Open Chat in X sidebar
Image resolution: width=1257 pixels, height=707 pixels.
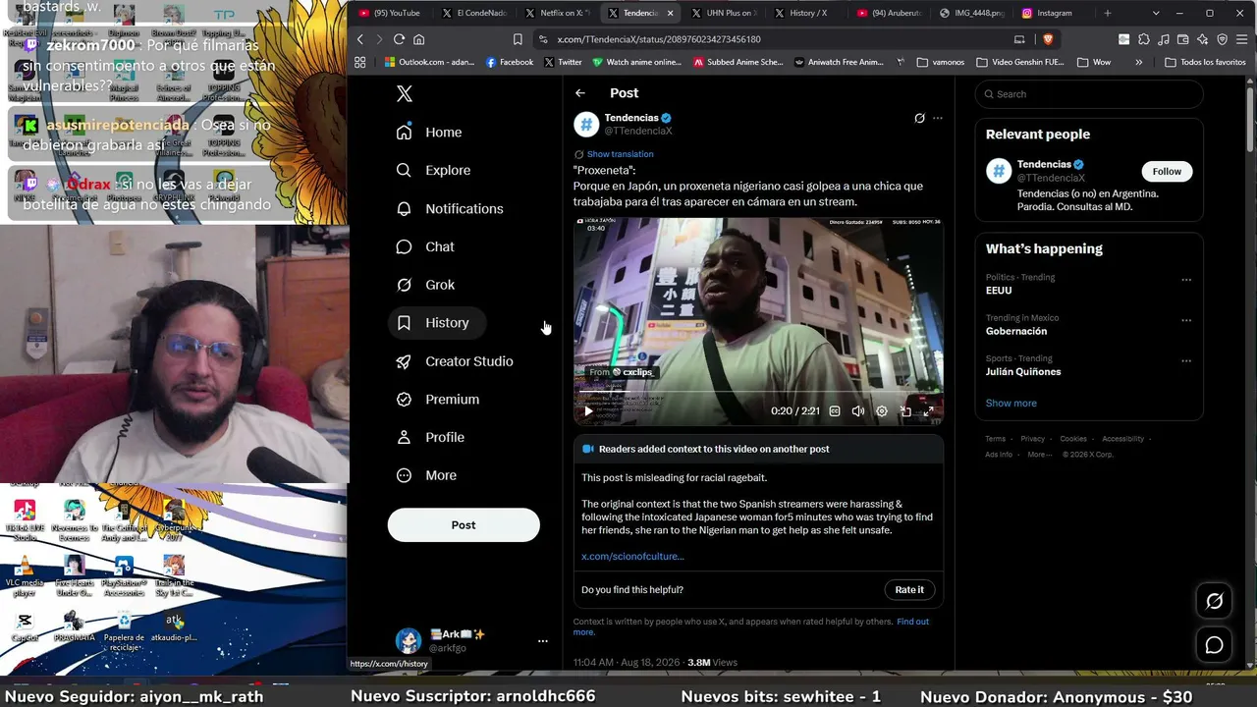[x=425, y=246]
